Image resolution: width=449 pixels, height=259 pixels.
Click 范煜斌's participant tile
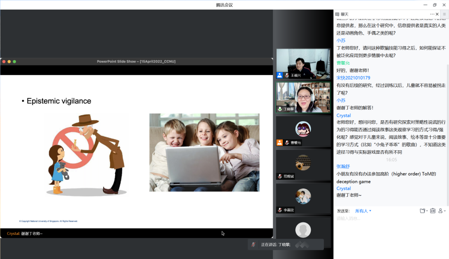303,162
